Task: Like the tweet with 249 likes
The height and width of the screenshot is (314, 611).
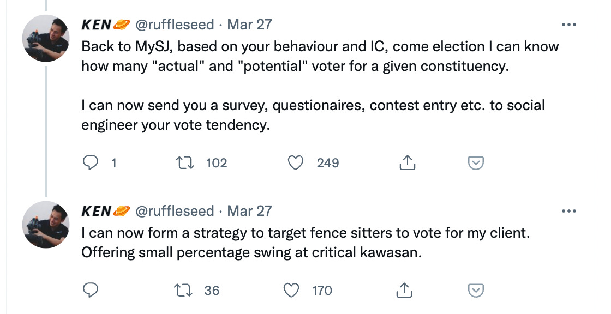Action: 295,162
